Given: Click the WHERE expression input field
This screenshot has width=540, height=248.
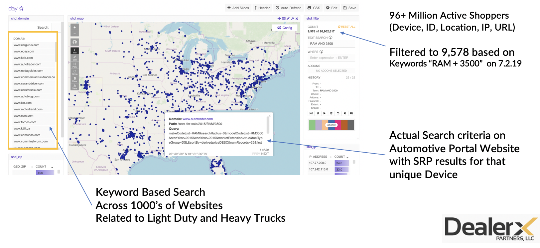Looking at the screenshot, I should click(331, 58).
